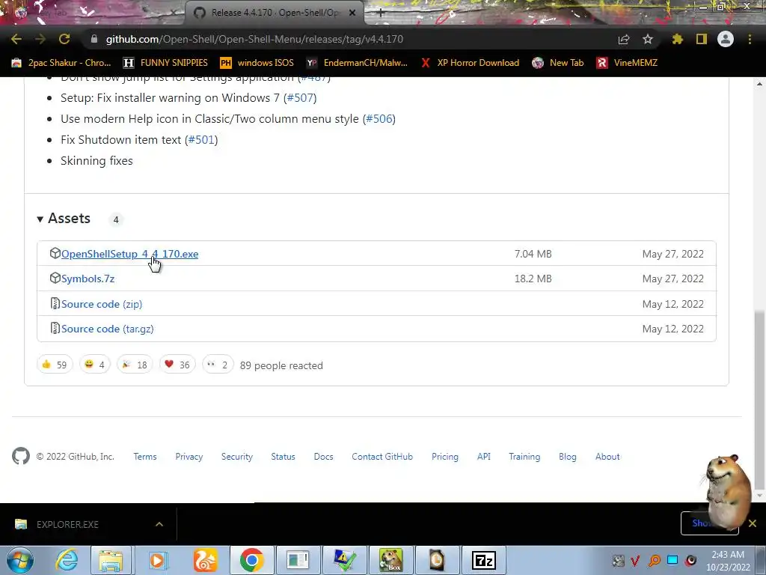Open the windows ISOS bookmark

tap(257, 63)
